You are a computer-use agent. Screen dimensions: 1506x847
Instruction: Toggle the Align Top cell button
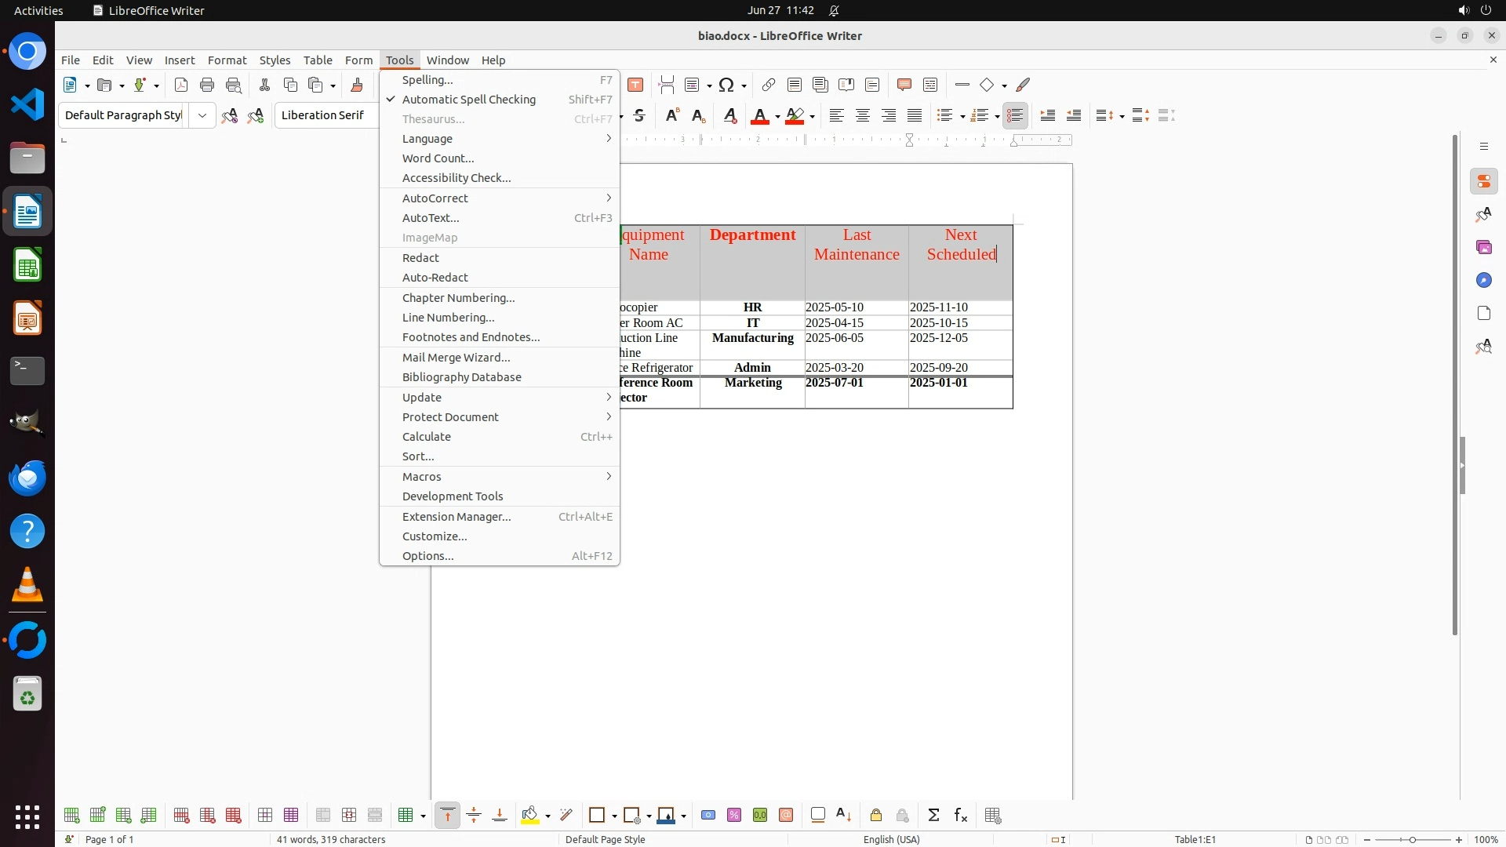447,816
